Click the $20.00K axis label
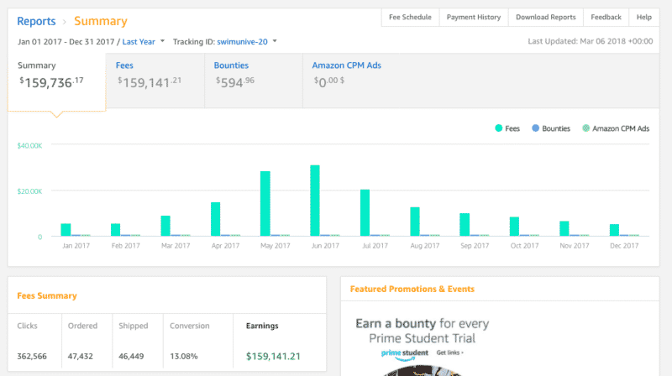 29,191
